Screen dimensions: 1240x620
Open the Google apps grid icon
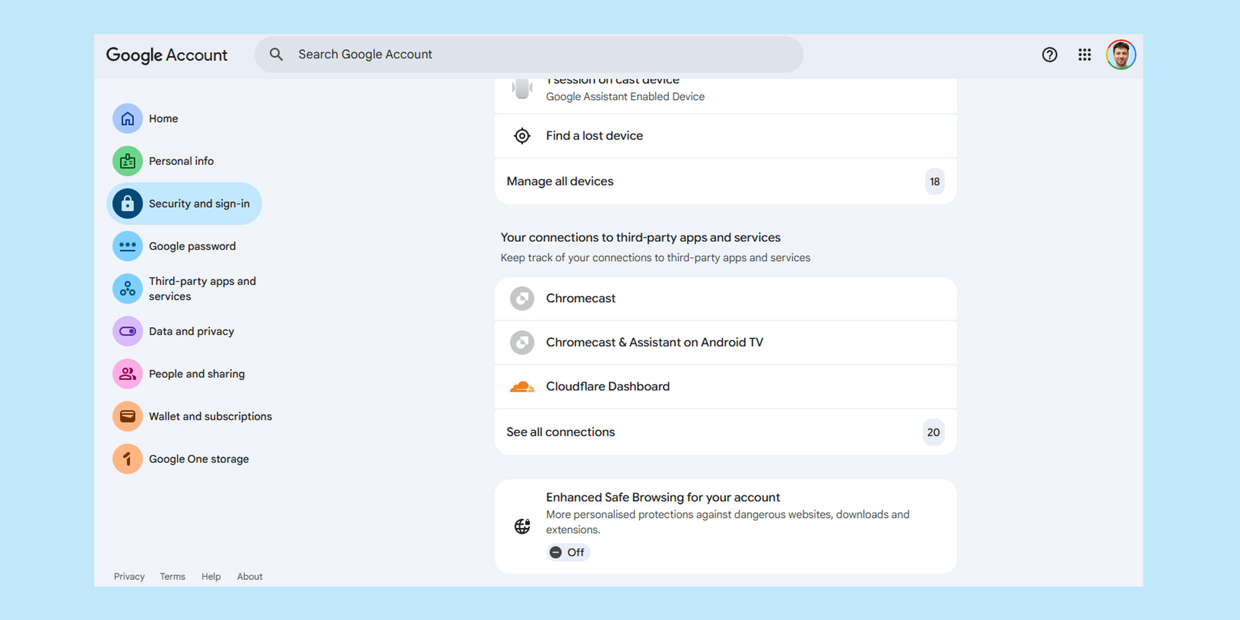tap(1084, 55)
